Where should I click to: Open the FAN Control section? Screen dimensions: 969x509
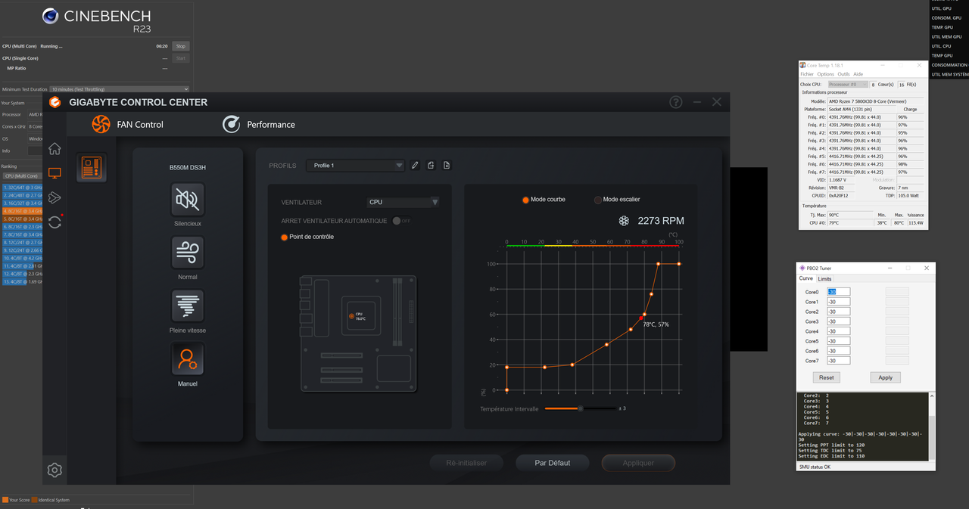(127, 124)
